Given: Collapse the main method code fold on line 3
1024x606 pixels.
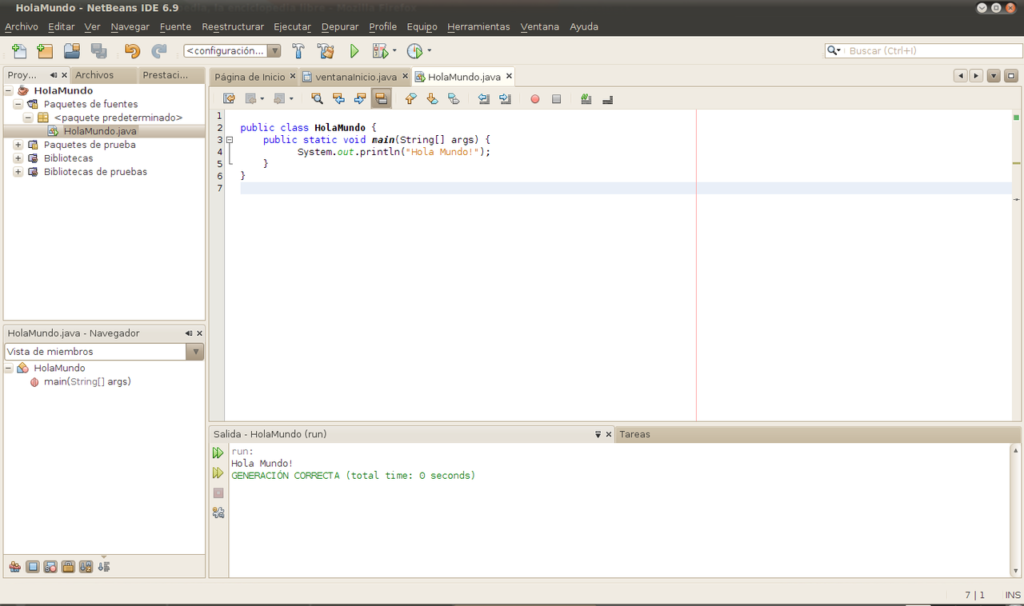Looking at the screenshot, I should click(x=230, y=139).
